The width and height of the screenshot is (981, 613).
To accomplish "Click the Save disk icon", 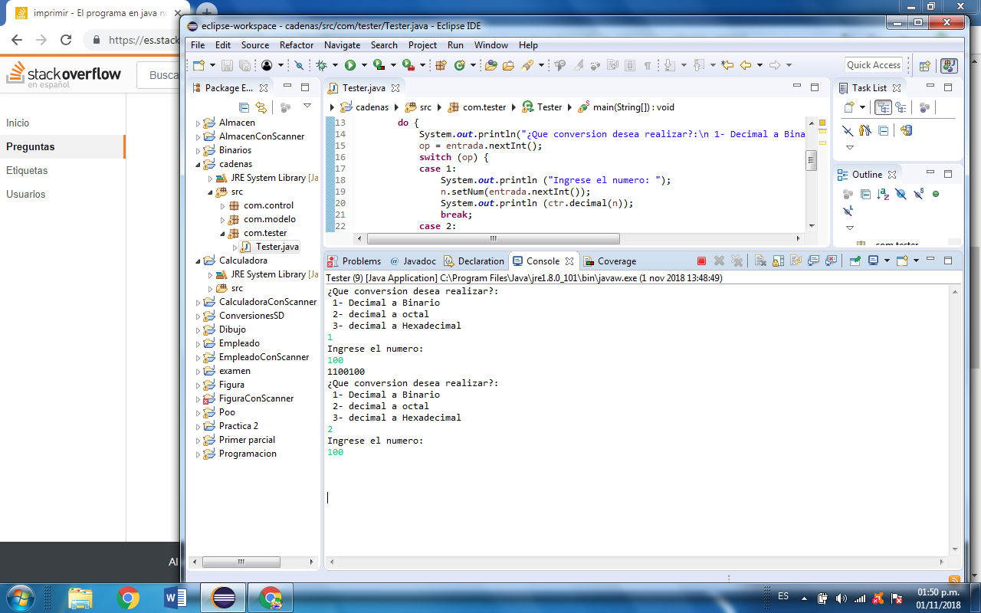I will tap(227, 65).
